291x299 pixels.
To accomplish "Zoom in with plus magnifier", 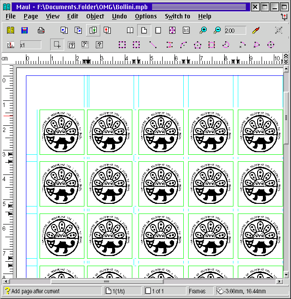I will click(203, 30).
